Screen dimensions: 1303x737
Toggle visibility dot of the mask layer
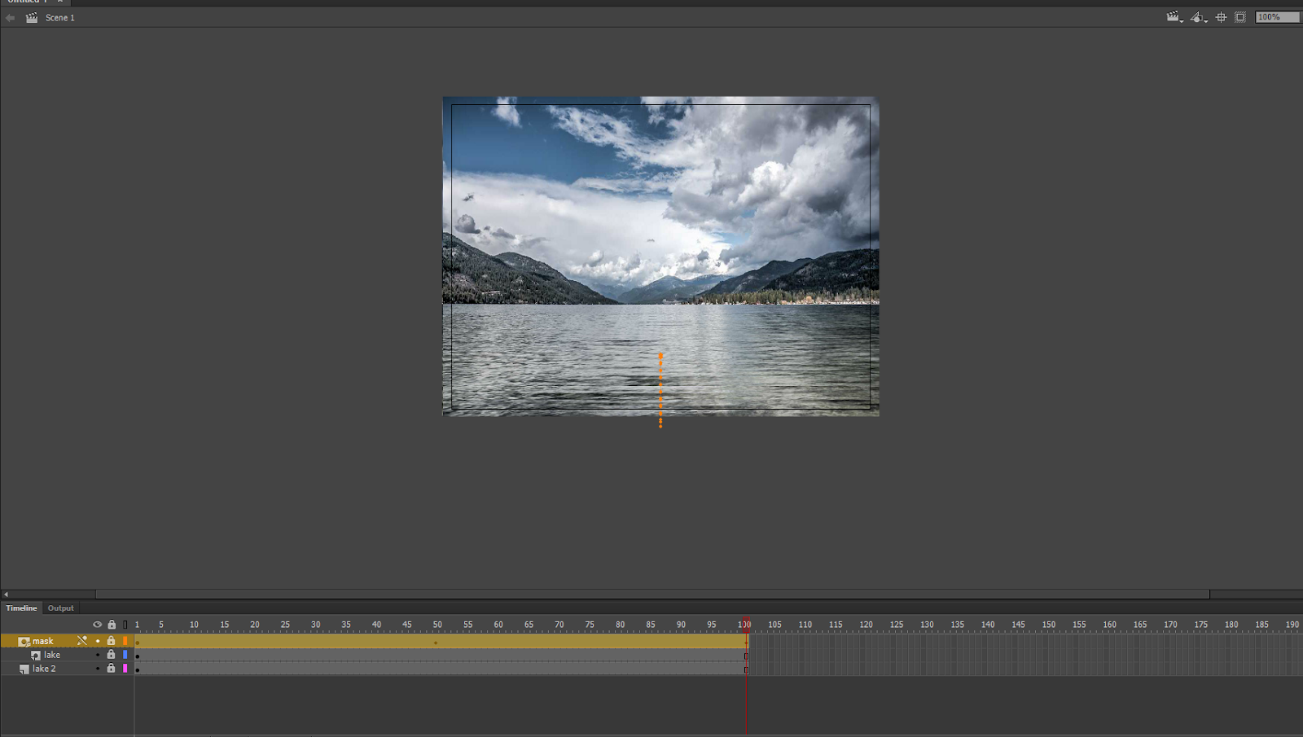pyautogui.click(x=98, y=641)
